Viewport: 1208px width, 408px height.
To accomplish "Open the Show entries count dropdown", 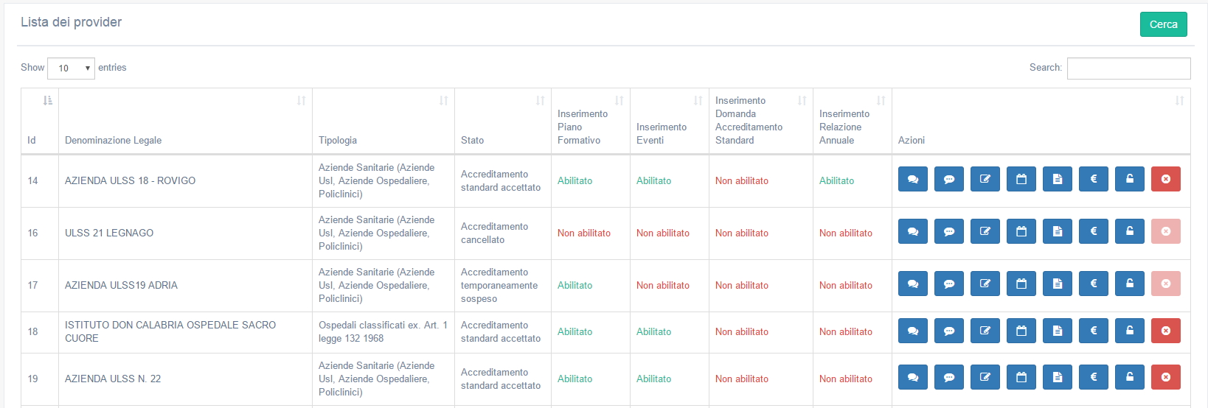I will (71, 68).
